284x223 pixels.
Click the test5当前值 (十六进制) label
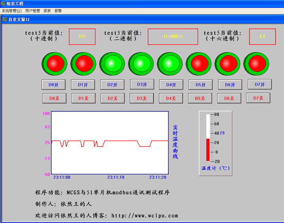point(222,36)
